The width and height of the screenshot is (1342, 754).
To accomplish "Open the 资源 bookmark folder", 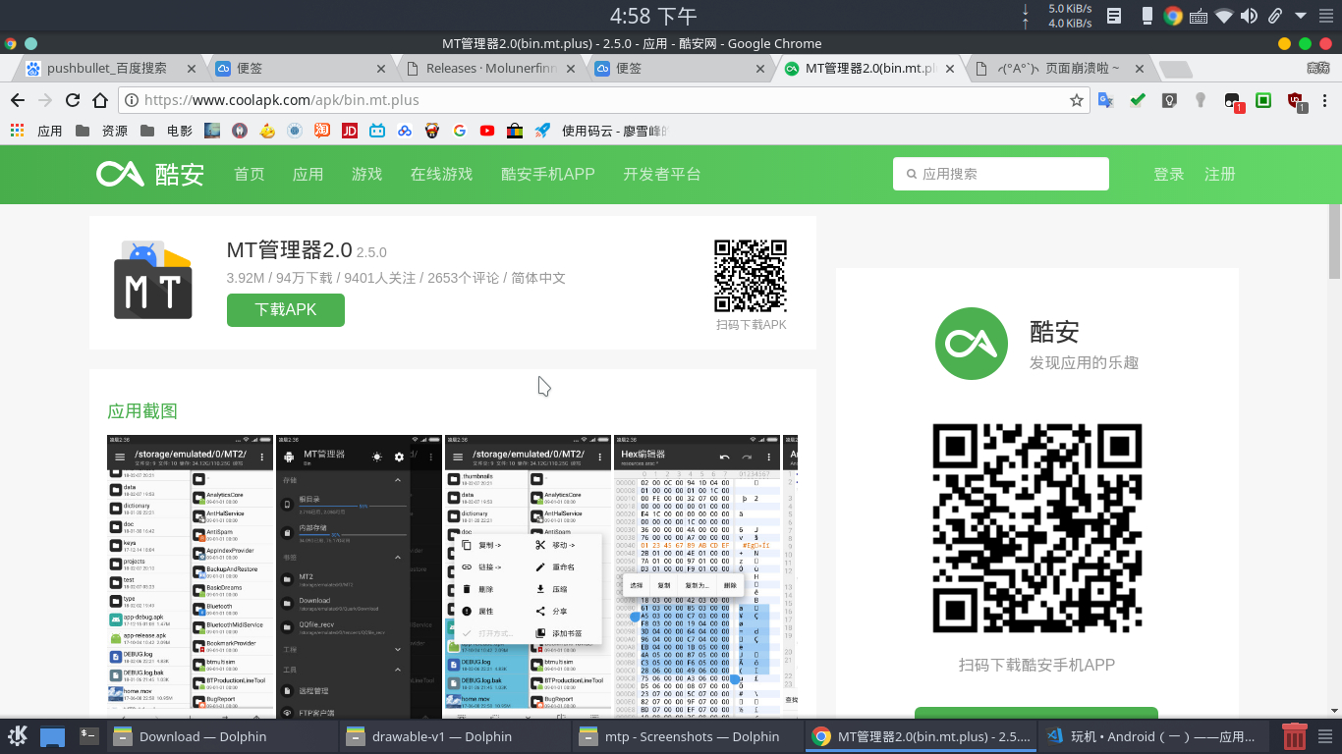I will (101, 131).
